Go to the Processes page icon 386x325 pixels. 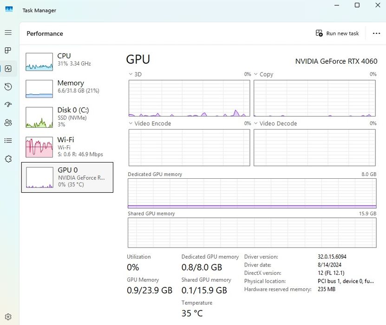coord(8,50)
